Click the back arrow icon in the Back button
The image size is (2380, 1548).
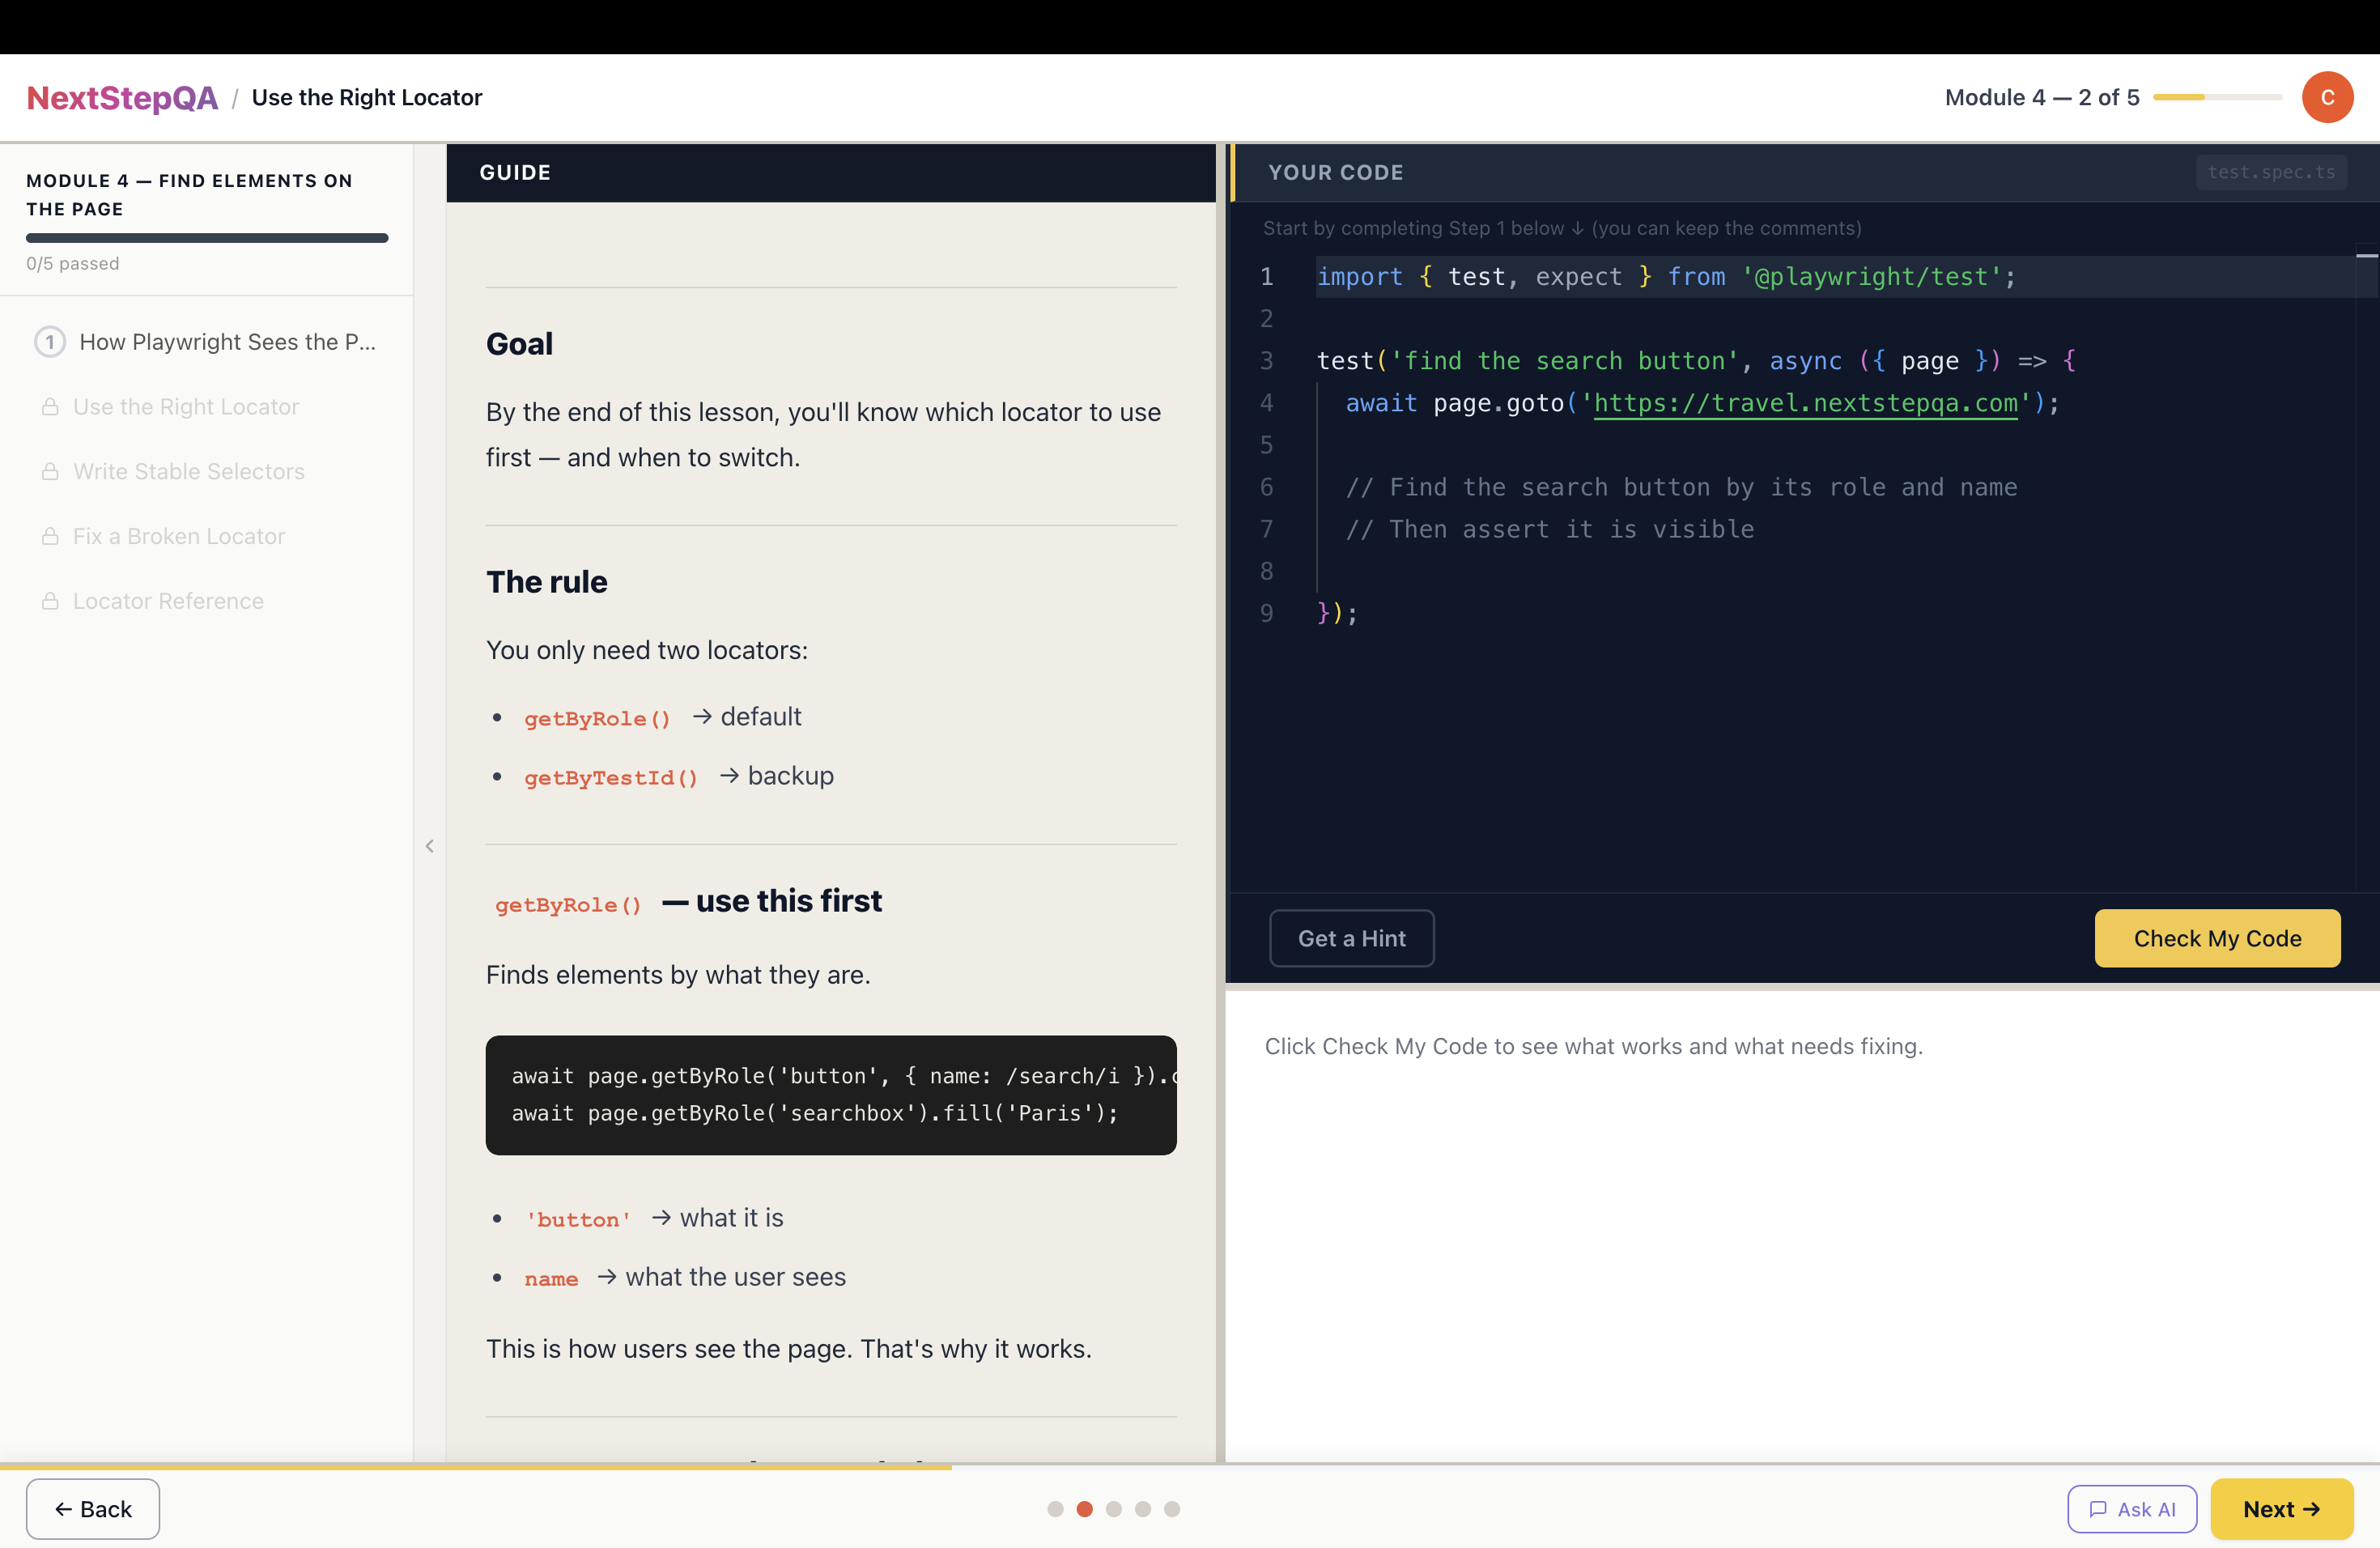[x=63, y=1509]
